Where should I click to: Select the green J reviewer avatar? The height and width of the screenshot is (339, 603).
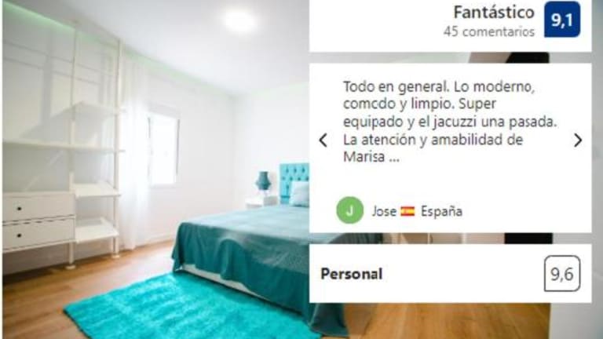coord(349,210)
